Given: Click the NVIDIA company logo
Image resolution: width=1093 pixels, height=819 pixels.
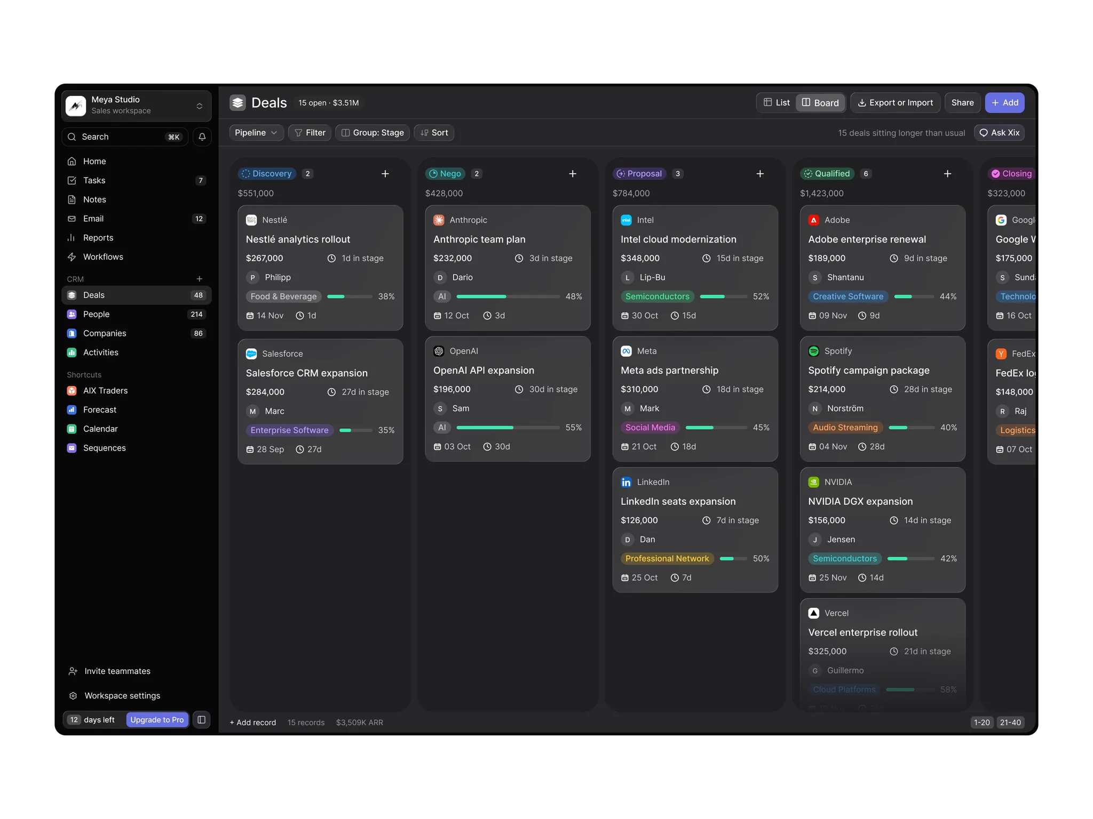Looking at the screenshot, I should 813,483.
